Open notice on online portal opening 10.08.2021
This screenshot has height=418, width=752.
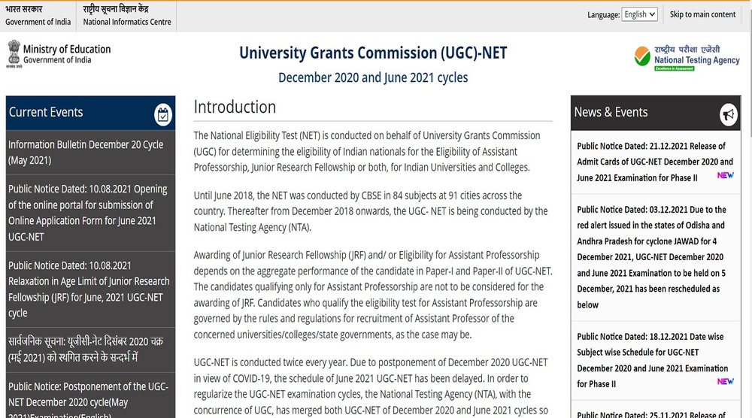(88, 212)
